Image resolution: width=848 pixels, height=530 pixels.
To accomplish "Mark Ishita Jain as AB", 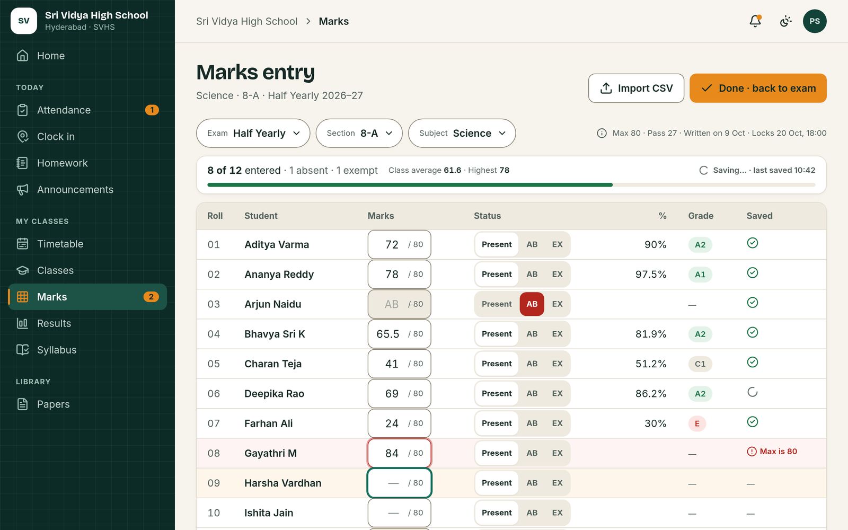I will [x=532, y=513].
